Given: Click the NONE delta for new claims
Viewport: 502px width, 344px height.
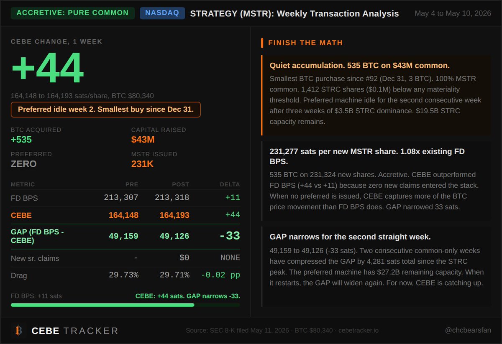Looking at the screenshot, I should pyautogui.click(x=231, y=258).
